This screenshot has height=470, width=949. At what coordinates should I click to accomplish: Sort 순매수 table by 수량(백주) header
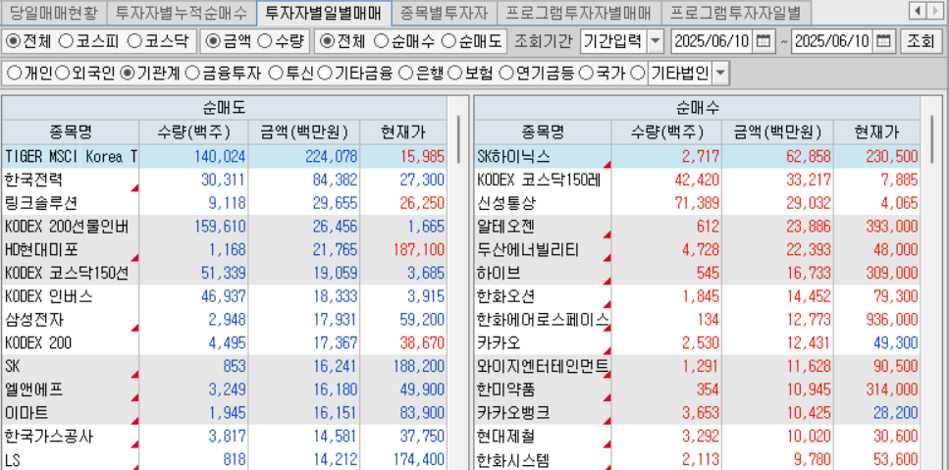point(666,132)
